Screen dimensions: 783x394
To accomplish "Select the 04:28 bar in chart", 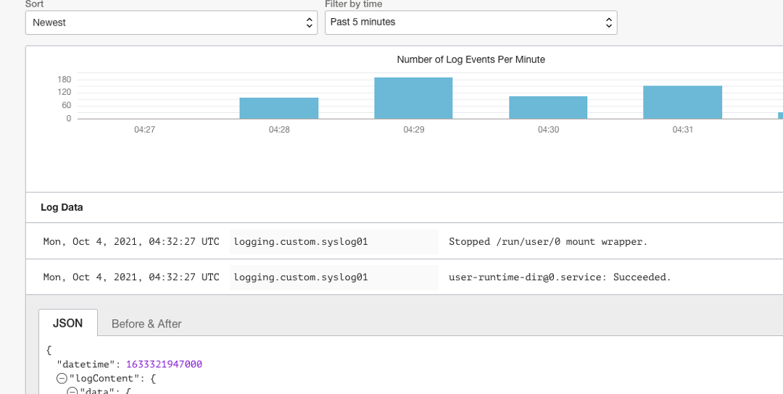I will click(x=278, y=108).
